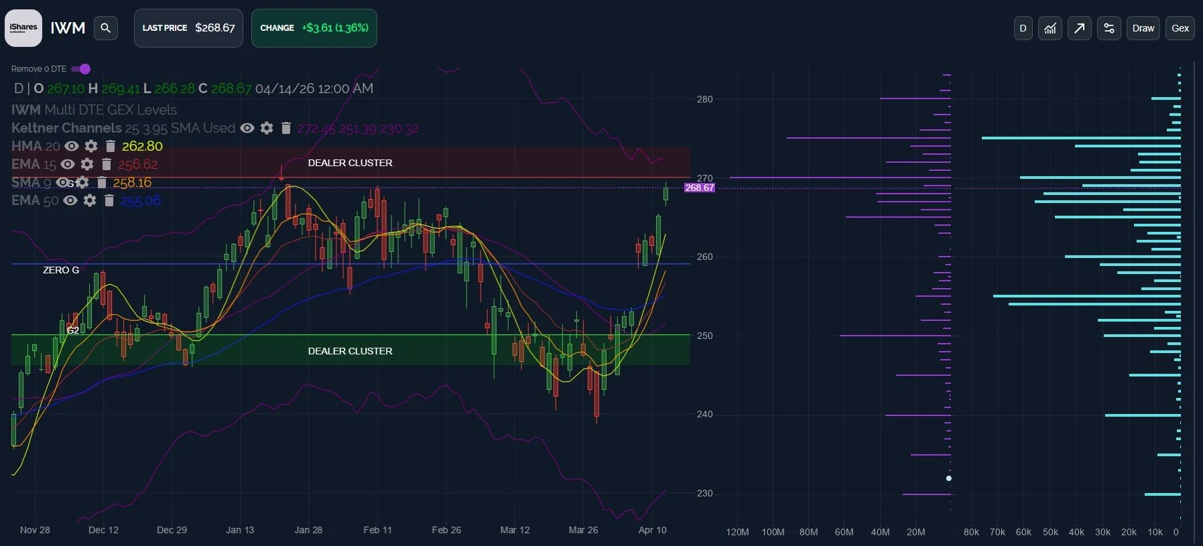The width and height of the screenshot is (1203, 546).
Task: Click the Apr 10 date axis label
Action: (653, 530)
